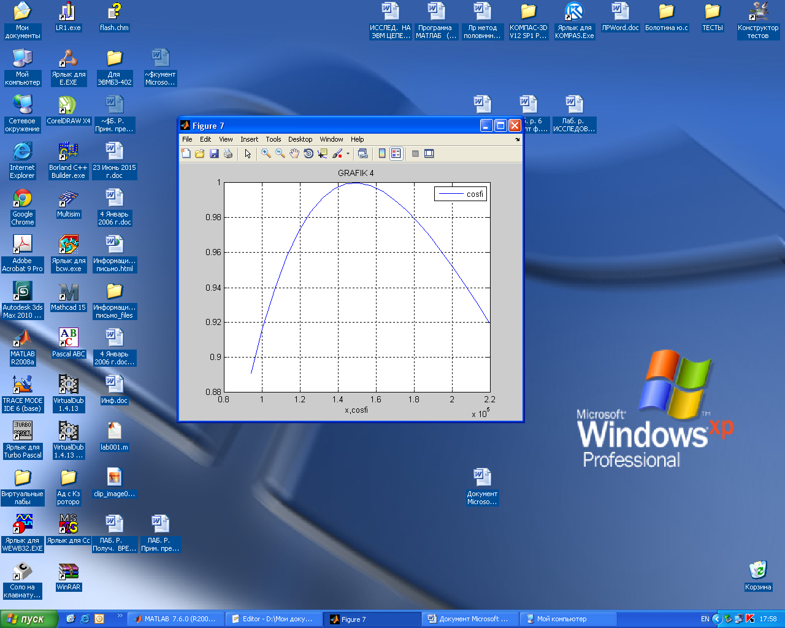Select the Brush data tool

pos(337,153)
